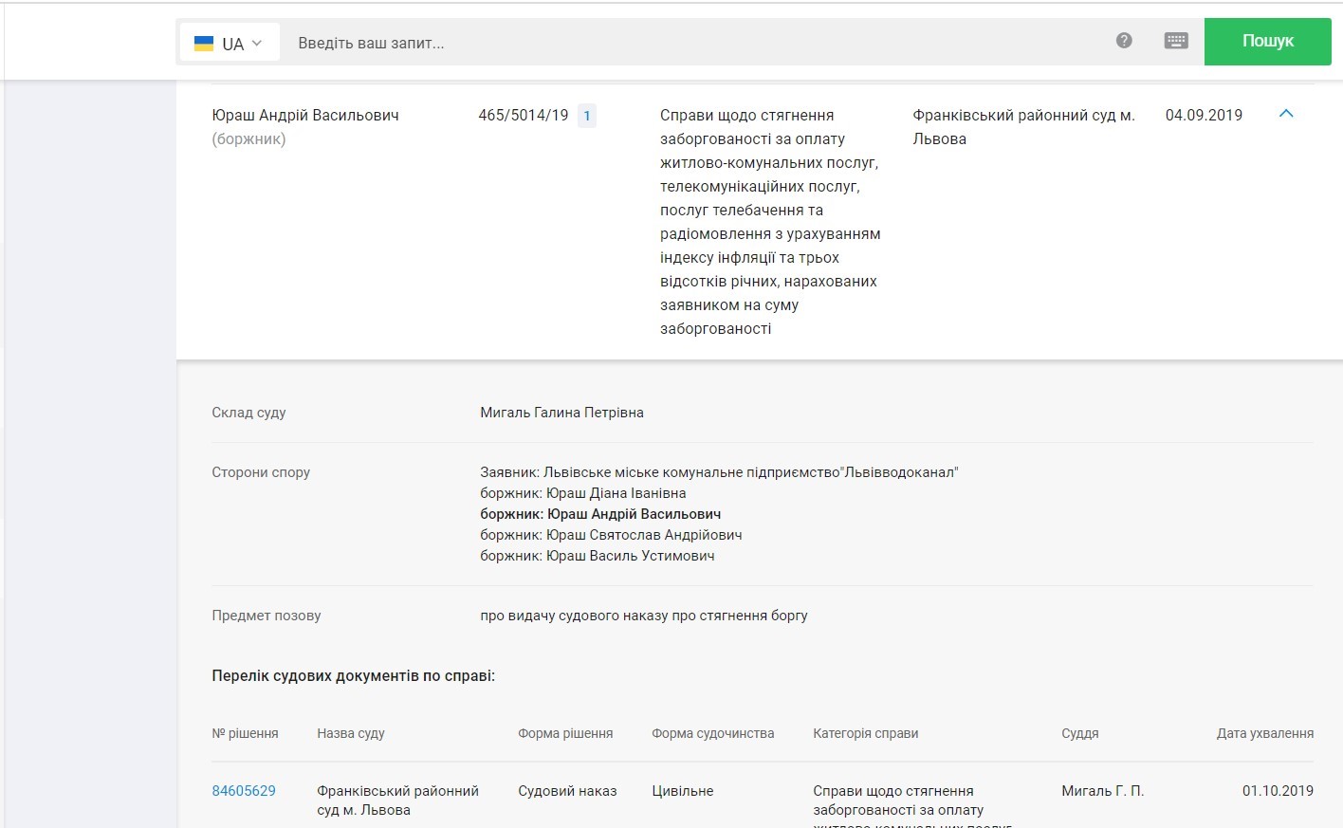Click the "№ рішення" column header
The image size is (1343, 828).
pyautogui.click(x=245, y=733)
